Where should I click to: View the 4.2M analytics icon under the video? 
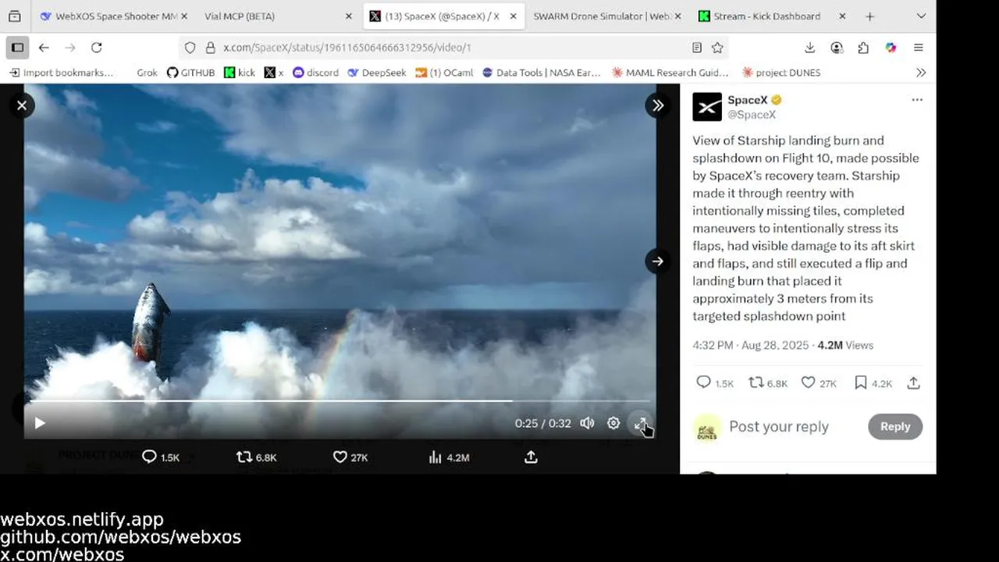(436, 457)
